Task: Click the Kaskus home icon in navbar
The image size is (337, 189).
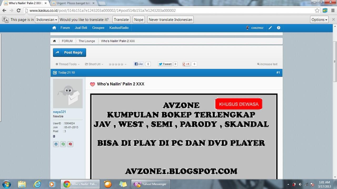Action: pos(54,28)
